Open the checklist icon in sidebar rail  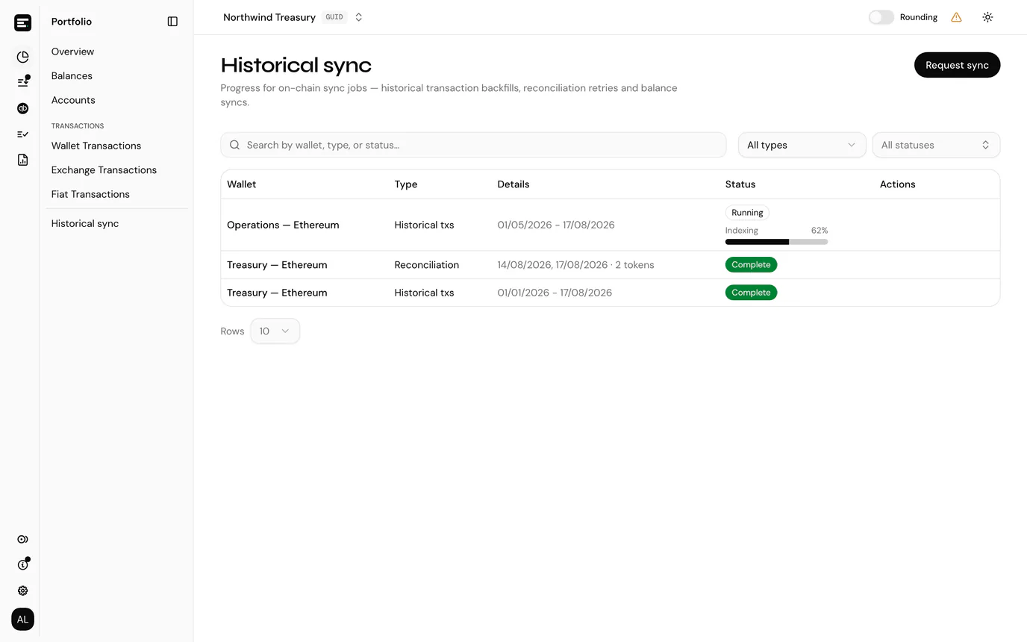(22, 134)
